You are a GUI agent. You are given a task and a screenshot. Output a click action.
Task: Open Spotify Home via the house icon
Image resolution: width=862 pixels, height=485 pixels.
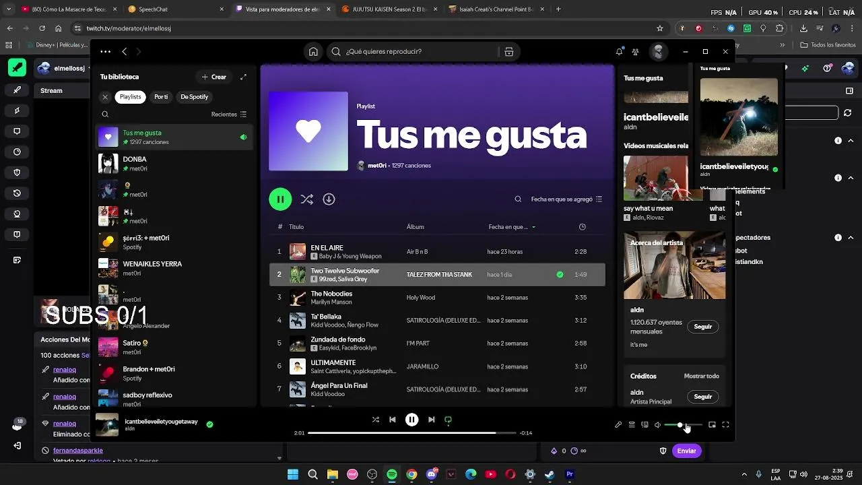pyautogui.click(x=313, y=52)
